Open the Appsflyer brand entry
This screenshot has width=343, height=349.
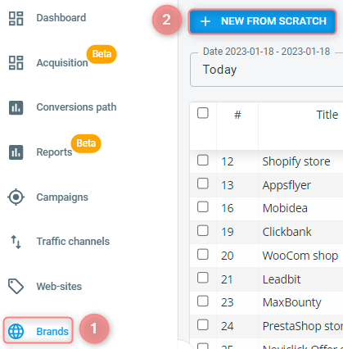pyautogui.click(x=287, y=185)
